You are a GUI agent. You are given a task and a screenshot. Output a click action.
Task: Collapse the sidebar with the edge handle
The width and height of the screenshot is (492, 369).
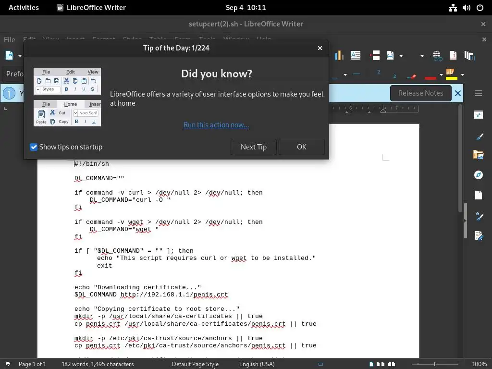[465, 221]
